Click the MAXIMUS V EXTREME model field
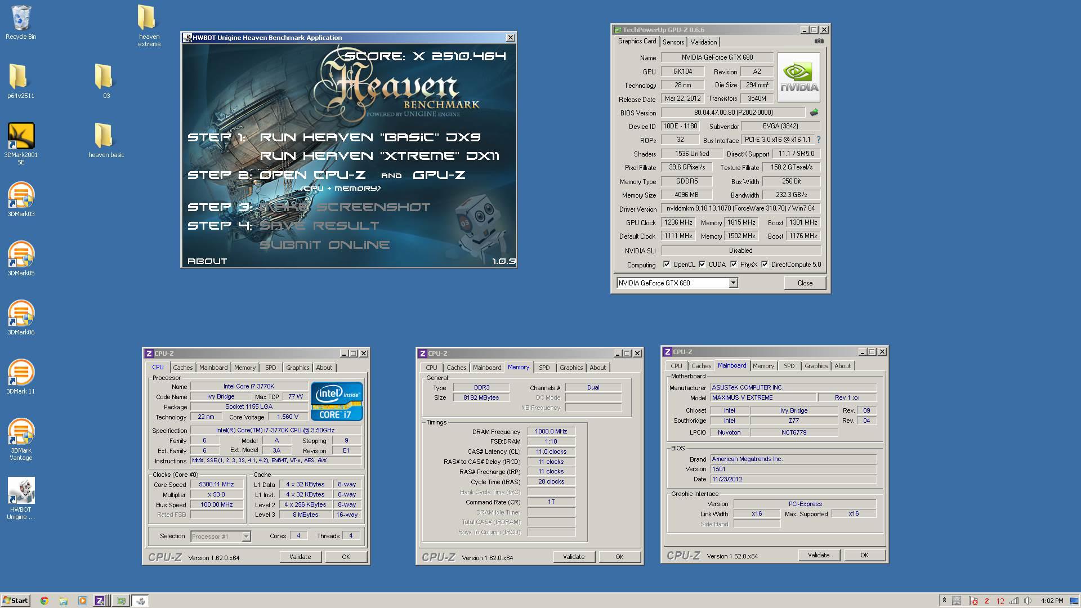Viewport: 1081px width, 608px height. click(x=763, y=397)
